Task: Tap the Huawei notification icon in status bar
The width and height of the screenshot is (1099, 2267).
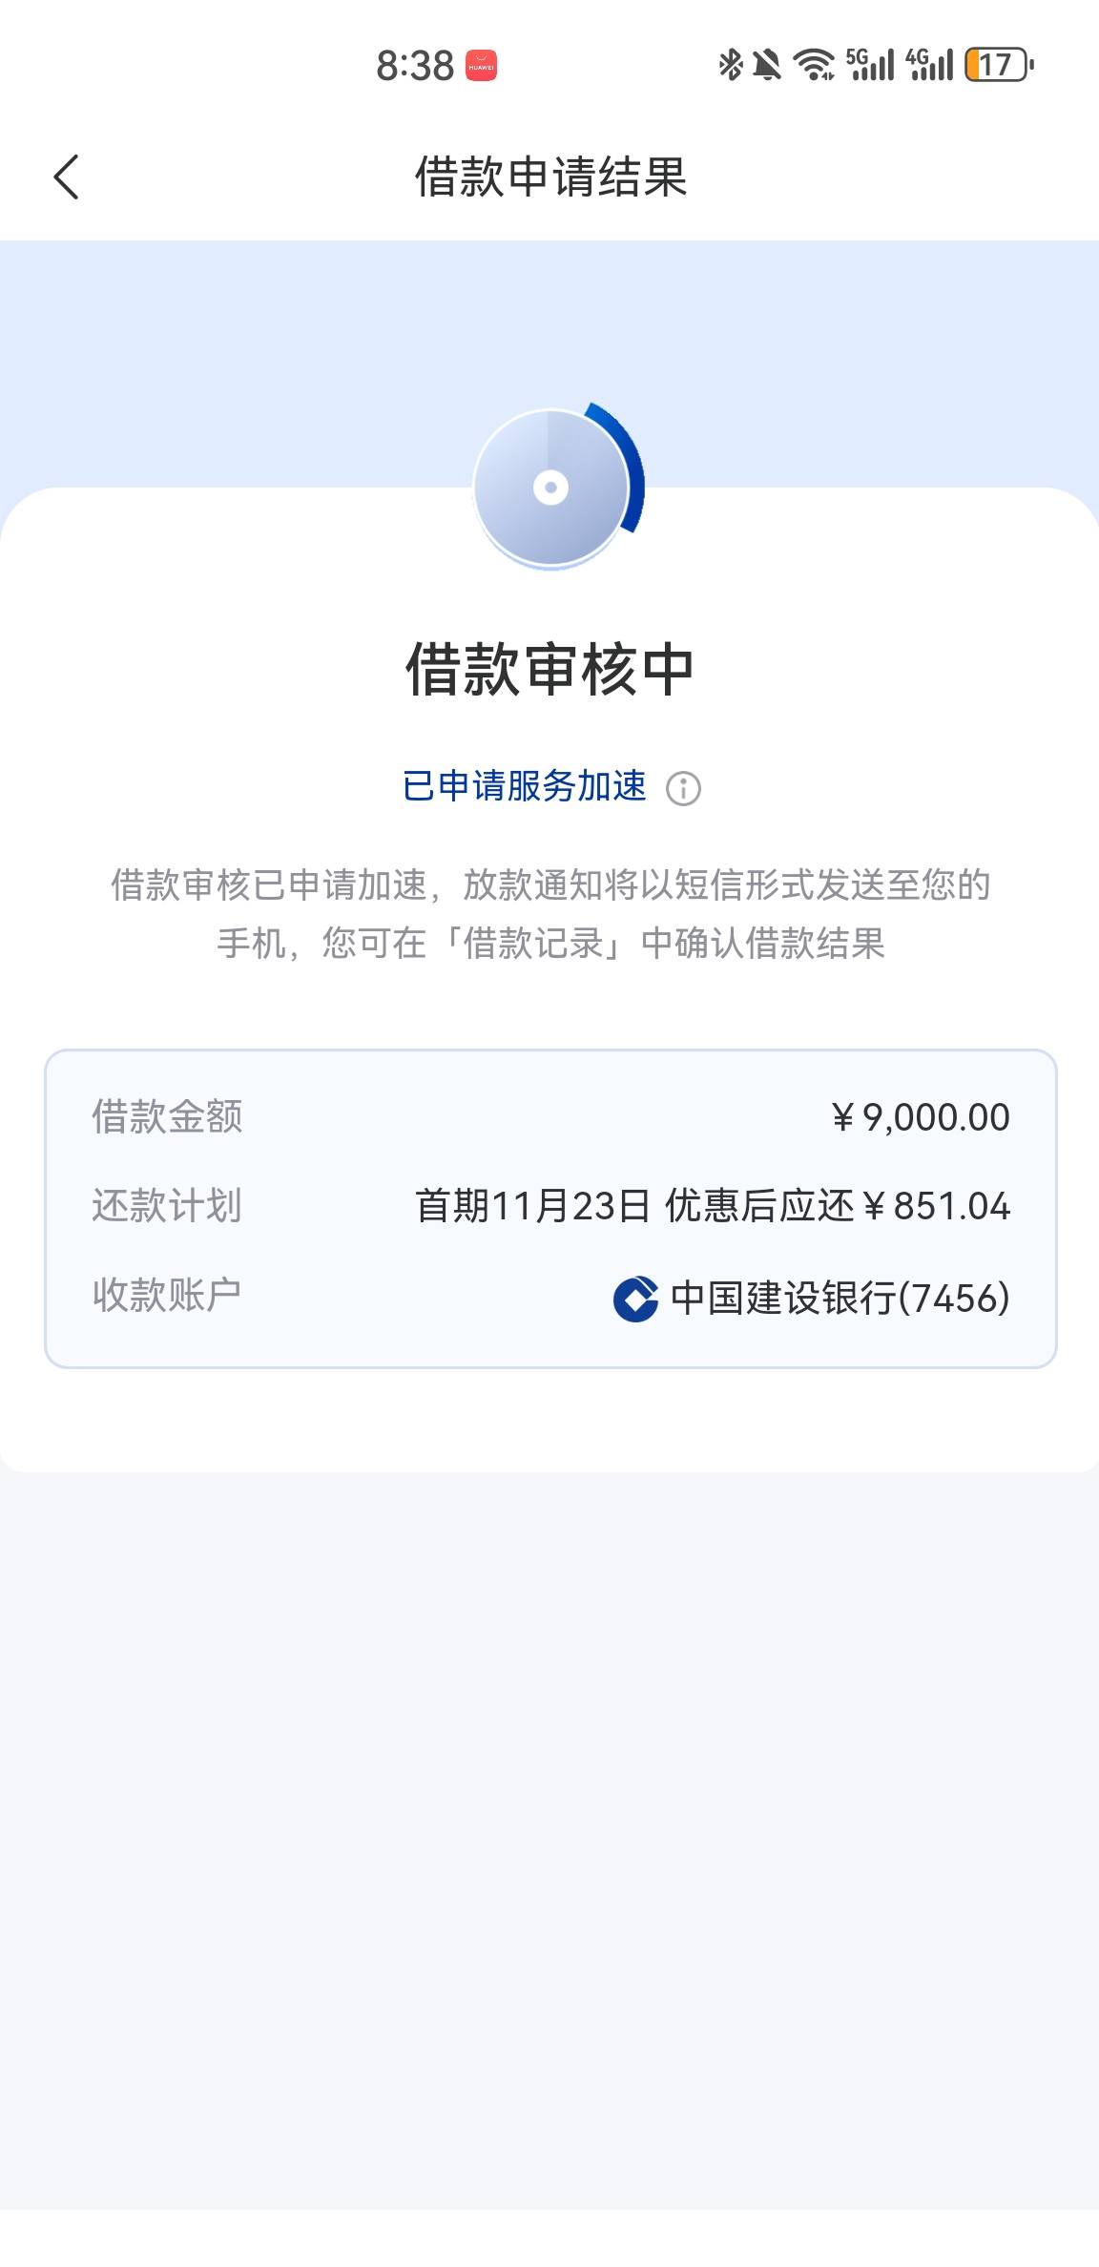Action: pyautogui.click(x=481, y=66)
